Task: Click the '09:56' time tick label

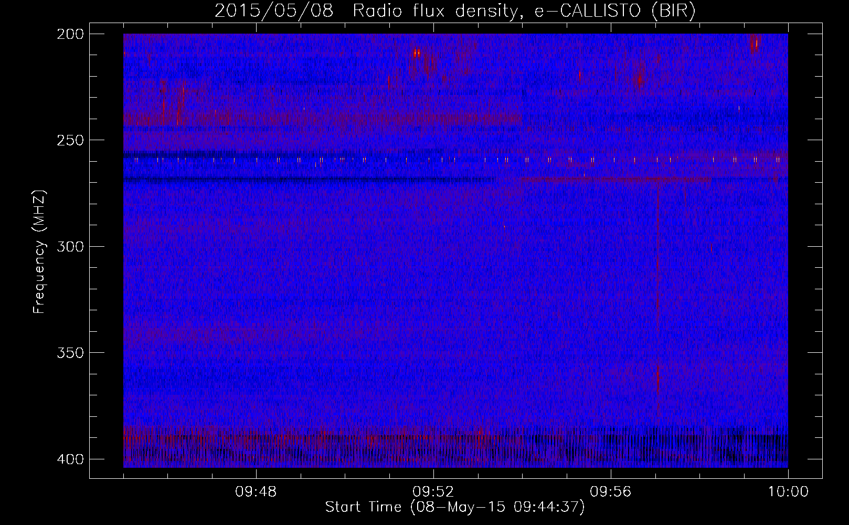Action: 611,492
